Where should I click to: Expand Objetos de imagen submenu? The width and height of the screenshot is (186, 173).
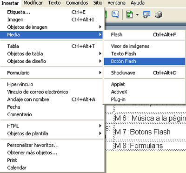[52, 27]
